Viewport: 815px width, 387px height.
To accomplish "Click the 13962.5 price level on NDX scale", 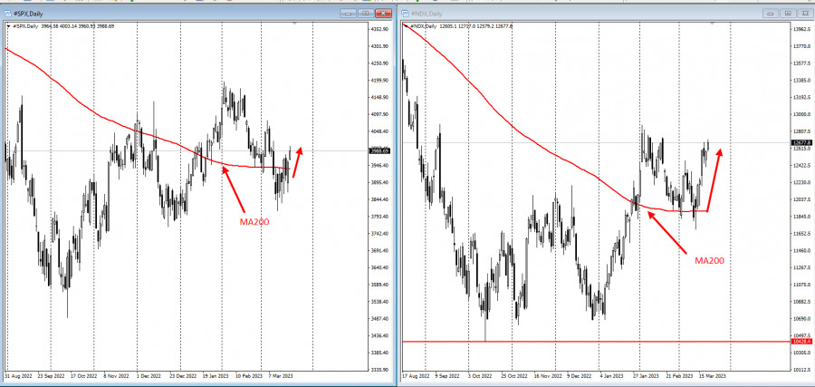I will tap(802, 29).
